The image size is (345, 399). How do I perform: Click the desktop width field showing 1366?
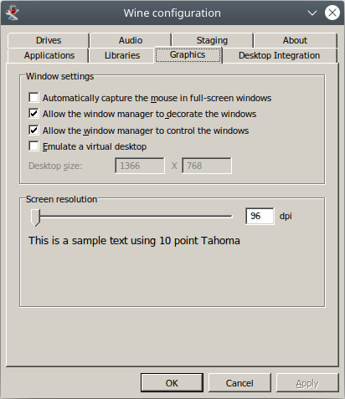pyautogui.click(x=140, y=166)
